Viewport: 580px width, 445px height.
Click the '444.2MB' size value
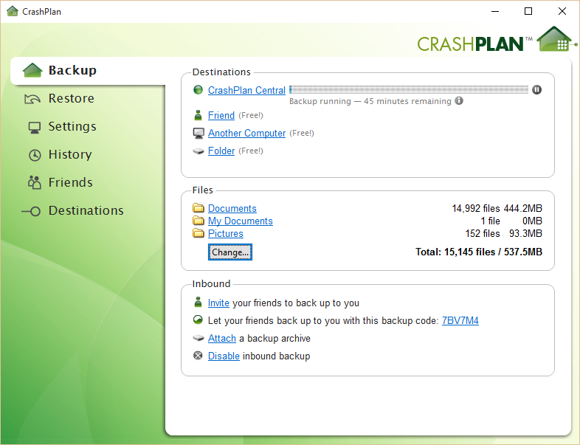(x=523, y=209)
